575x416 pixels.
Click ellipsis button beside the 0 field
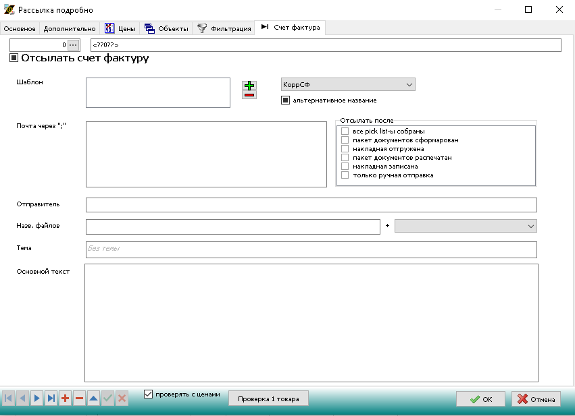tap(74, 45)
